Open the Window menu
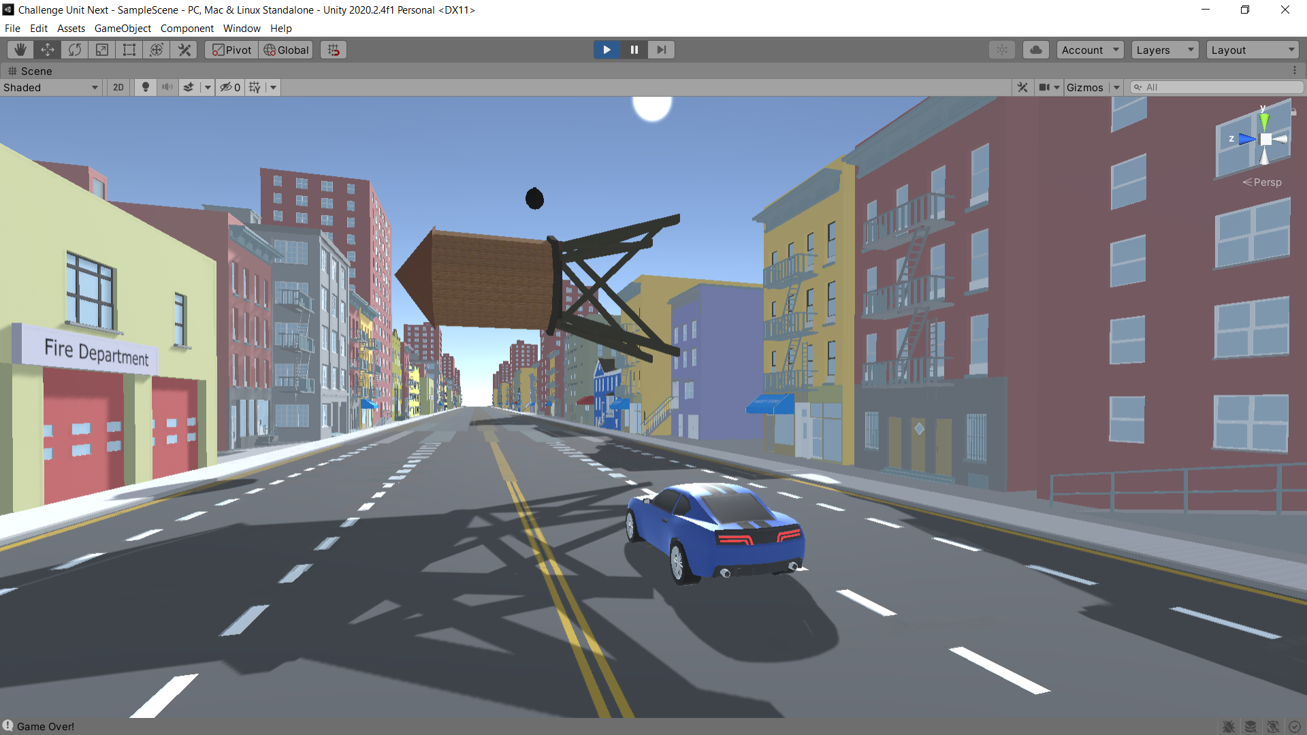Image resolution: width=1307 pixels, height=735 pixels. (242, 29)
